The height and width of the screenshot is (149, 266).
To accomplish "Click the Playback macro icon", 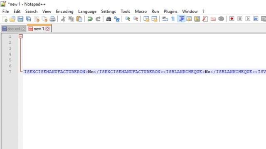I will [x=248, y=19].
